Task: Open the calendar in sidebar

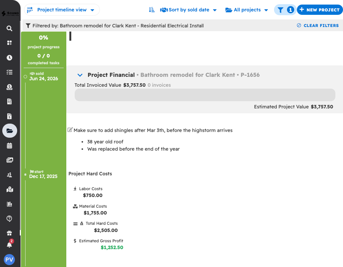Action: (10, 145)
